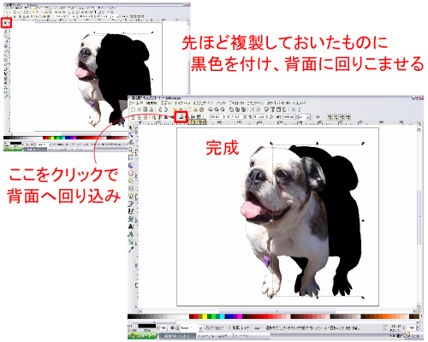Click the opacity field in status bar

163,328
